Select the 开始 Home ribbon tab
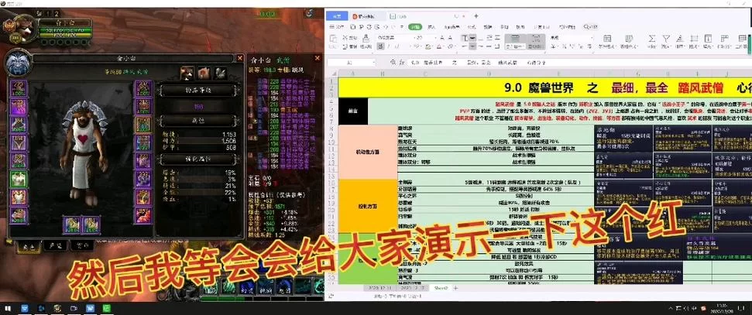 (x=416, y=27)
